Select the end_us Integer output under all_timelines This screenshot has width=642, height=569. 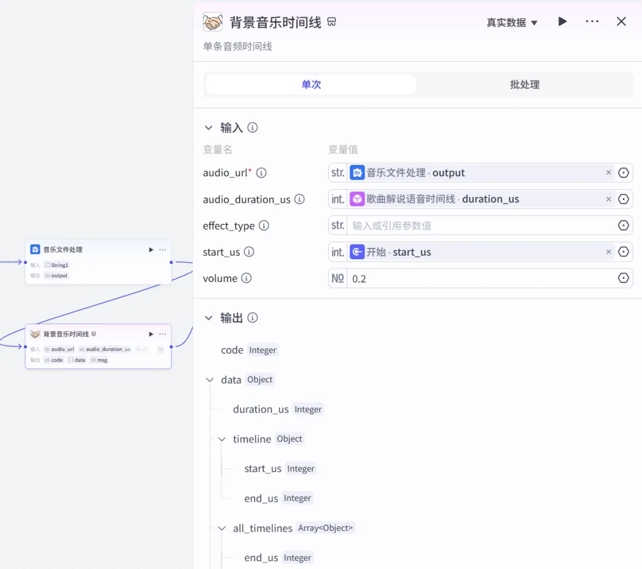pos(278,558)
